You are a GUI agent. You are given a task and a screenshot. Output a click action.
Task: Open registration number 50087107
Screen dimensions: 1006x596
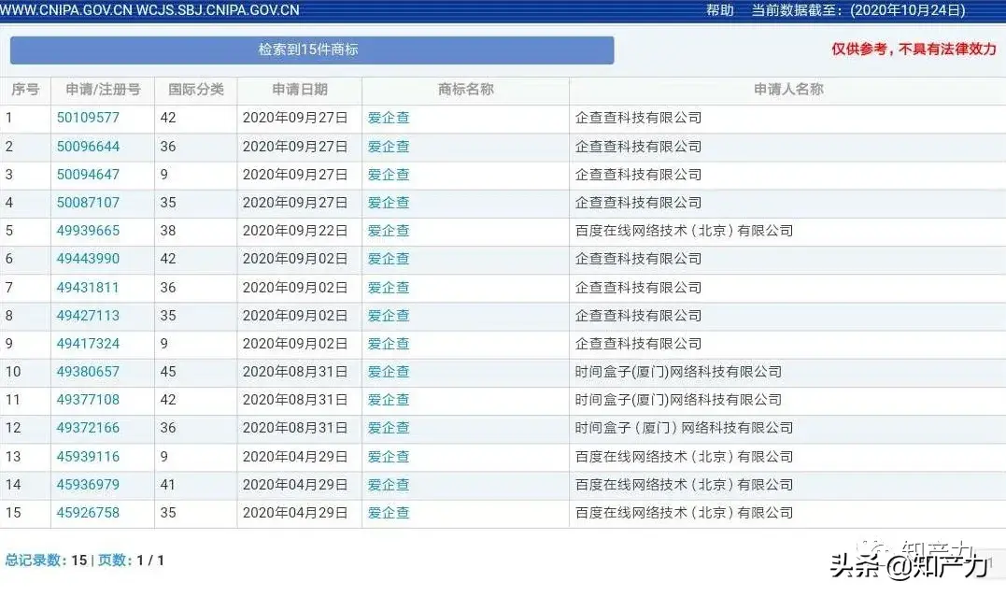point(88,203)
